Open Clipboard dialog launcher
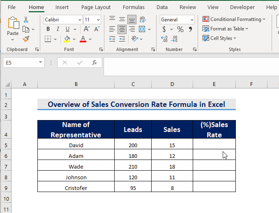This screenshot has height=213, width=279. tap(37, 49)
